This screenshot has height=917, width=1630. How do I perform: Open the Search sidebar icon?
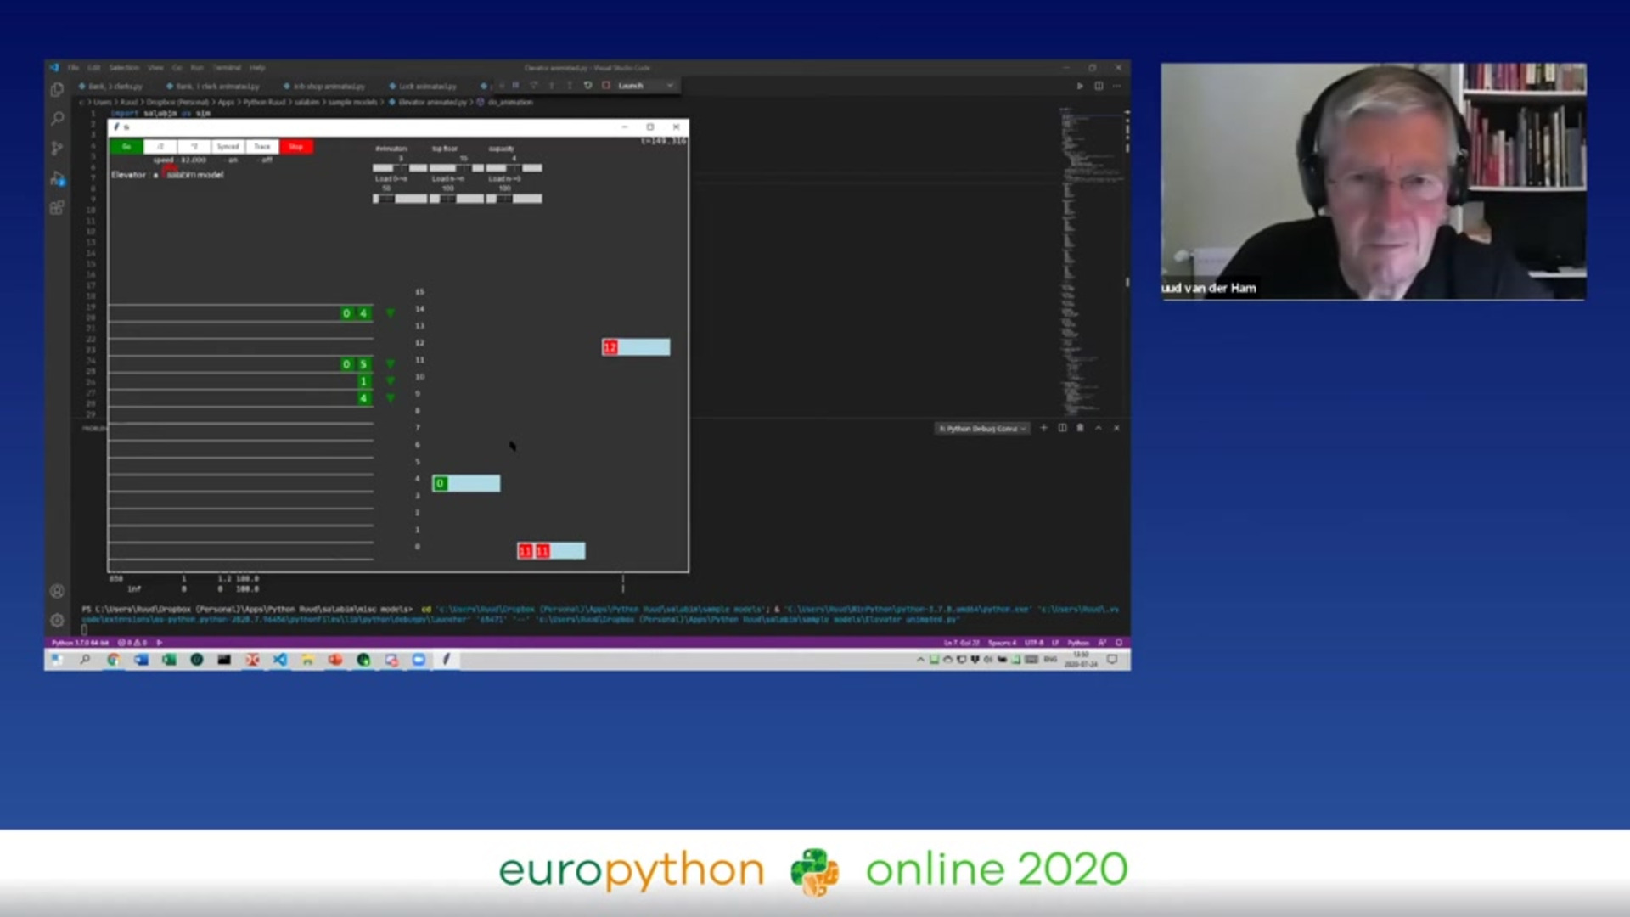point(57,119)
